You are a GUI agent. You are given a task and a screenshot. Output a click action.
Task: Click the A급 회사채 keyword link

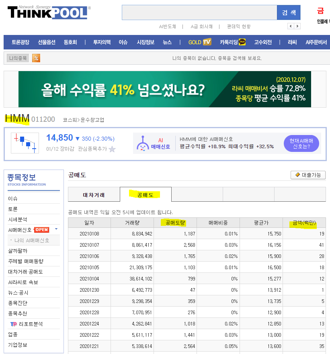(x=201, y=27)
